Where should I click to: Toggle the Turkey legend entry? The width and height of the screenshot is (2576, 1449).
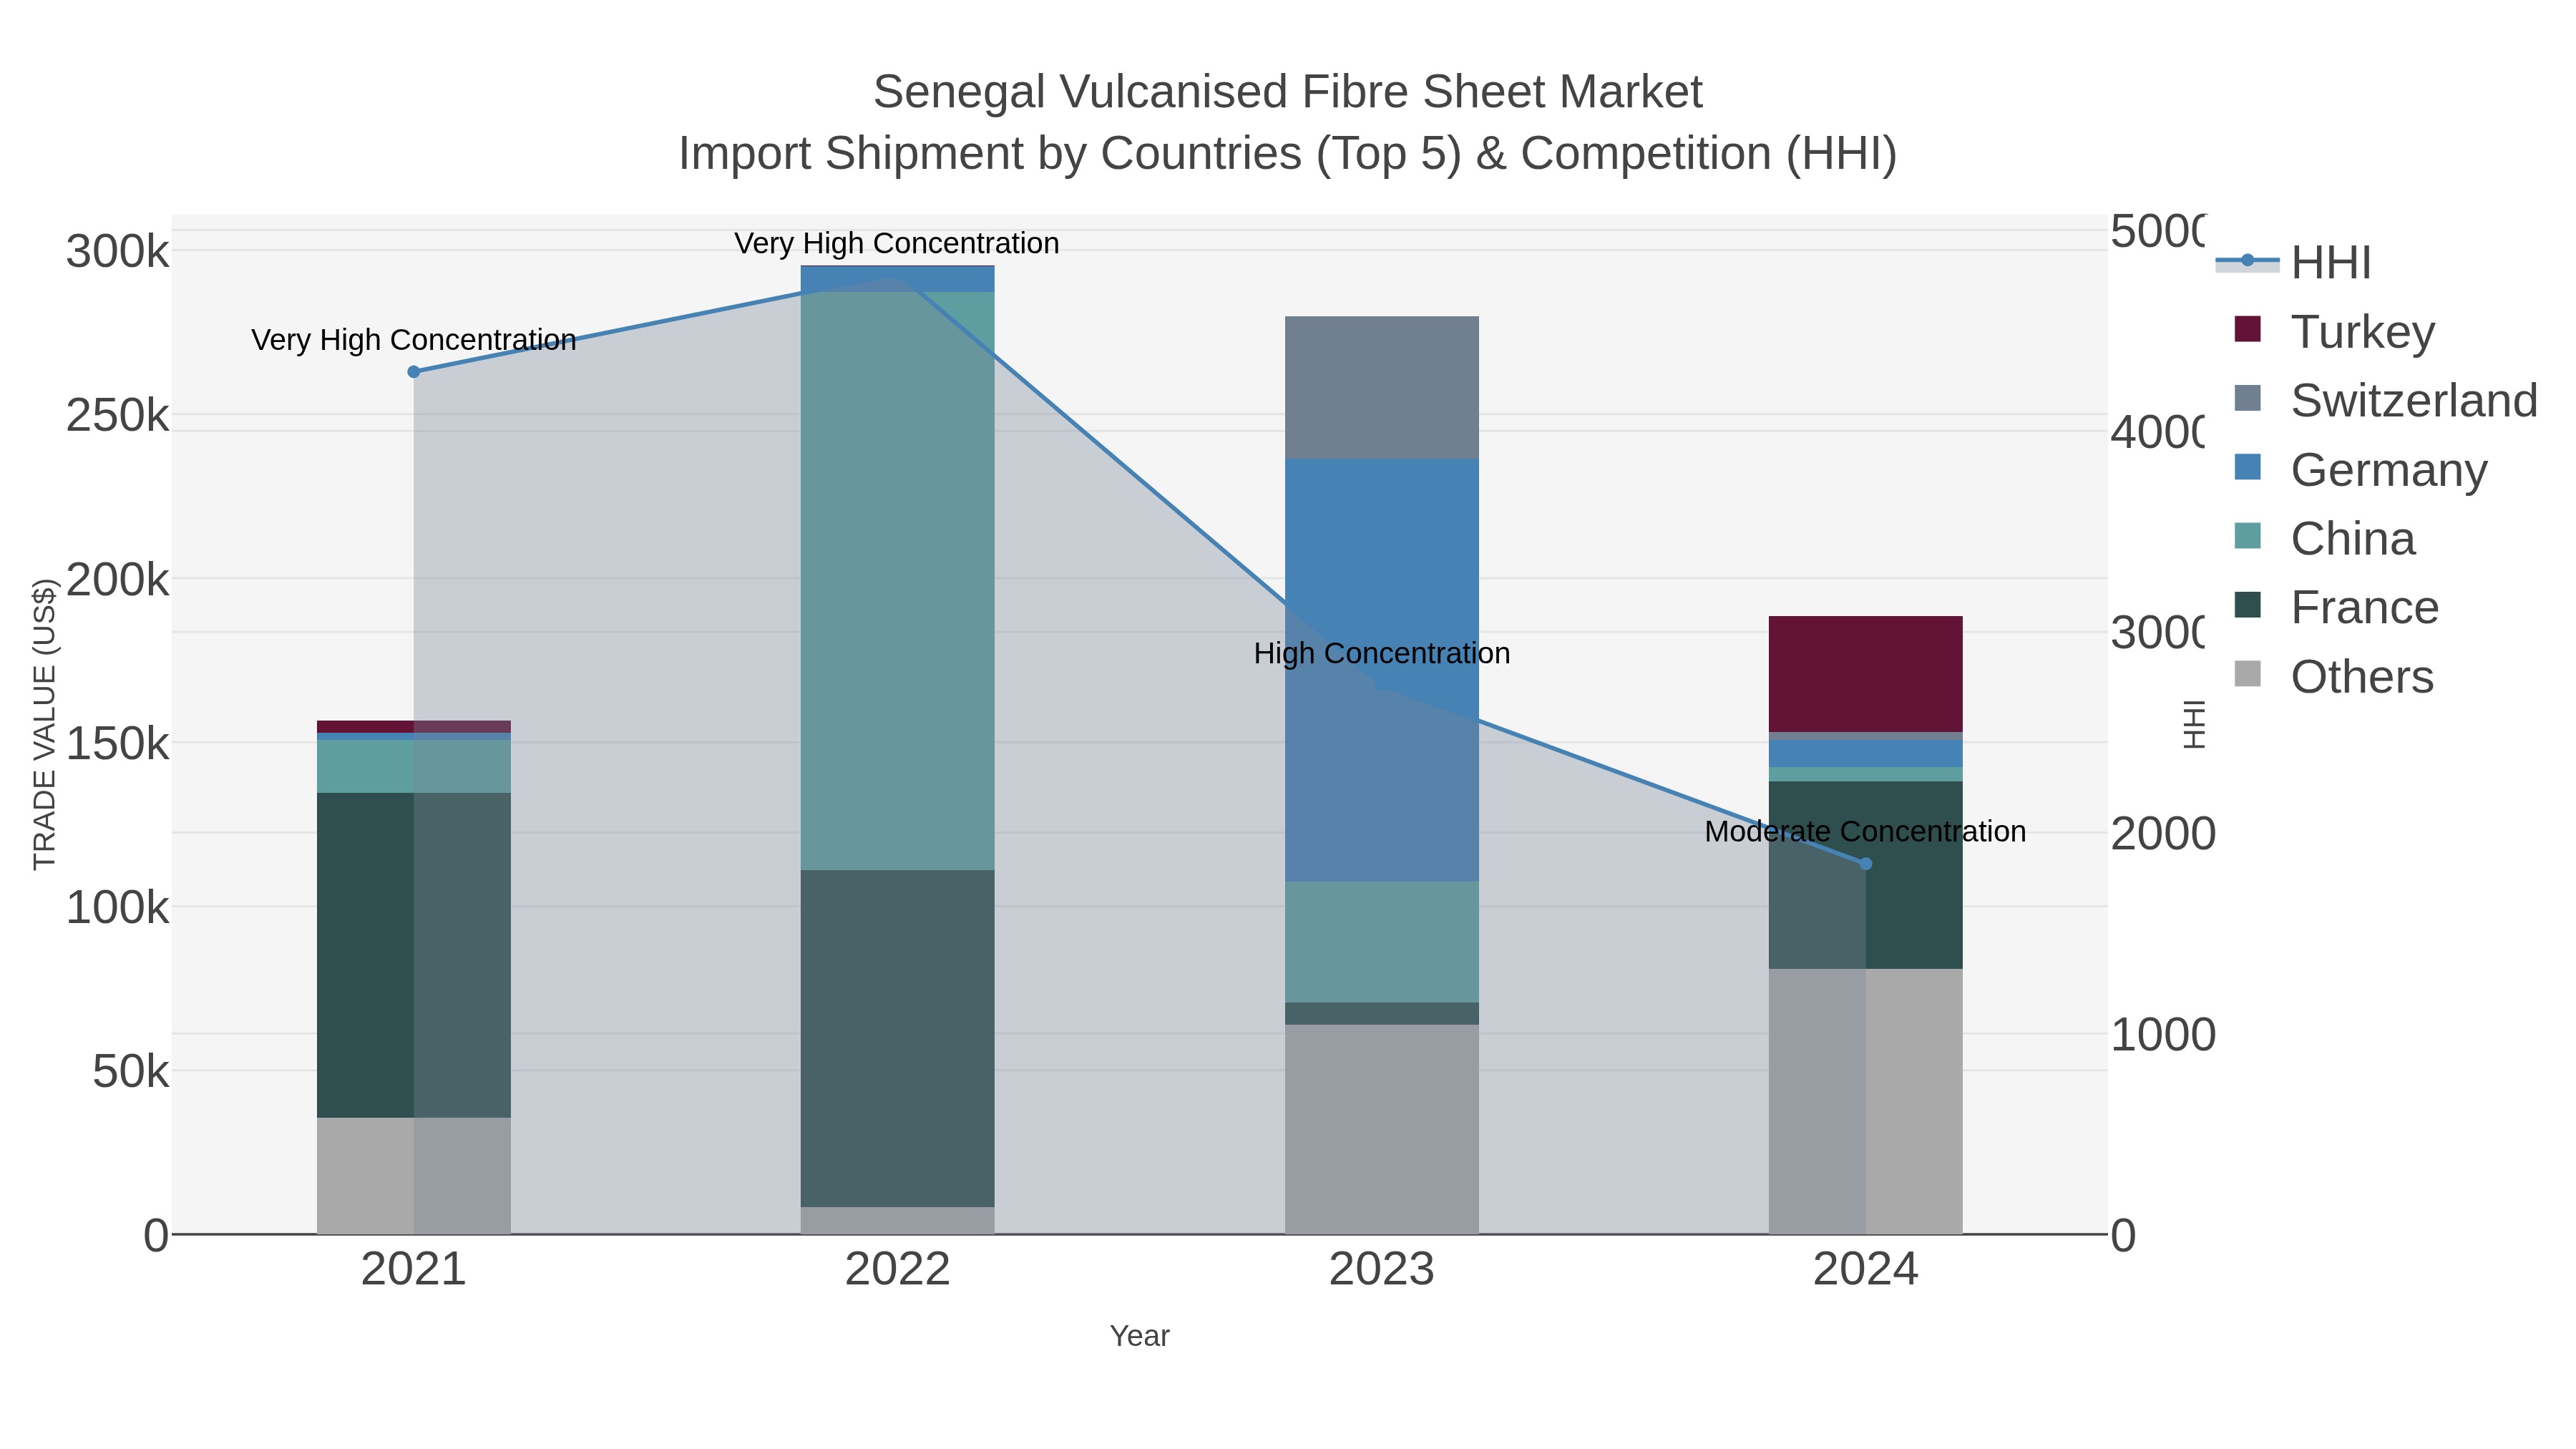2335,331
